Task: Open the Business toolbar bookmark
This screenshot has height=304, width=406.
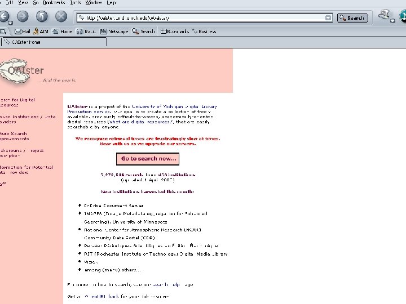Action: [x=204, y=32]
